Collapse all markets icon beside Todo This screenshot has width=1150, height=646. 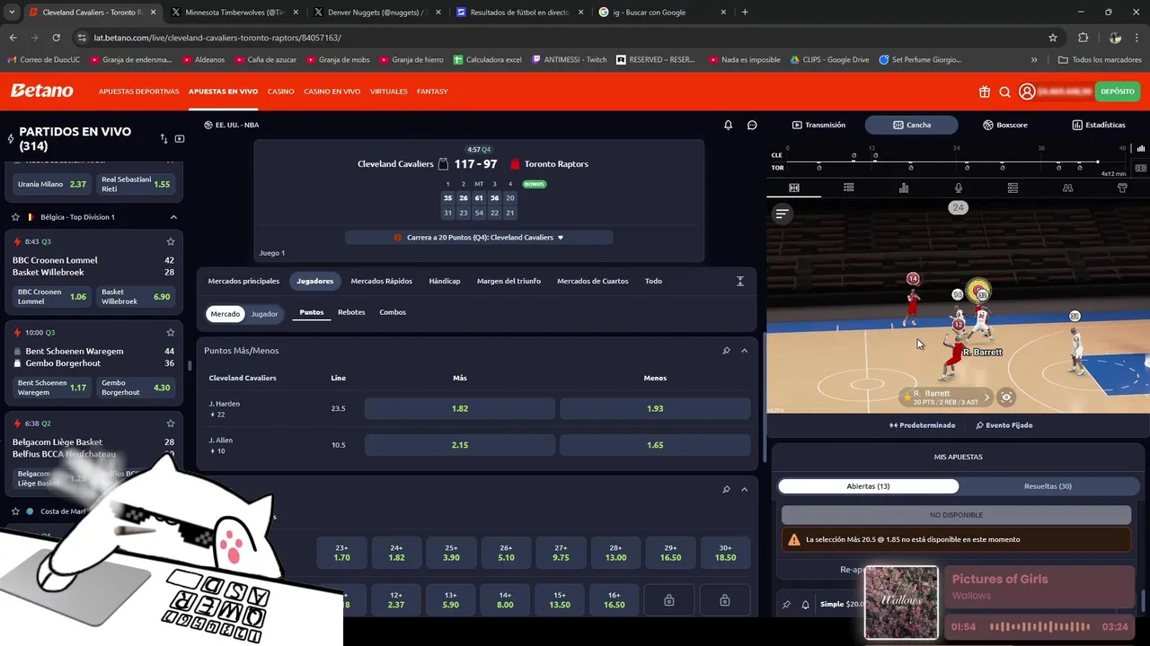740,281
